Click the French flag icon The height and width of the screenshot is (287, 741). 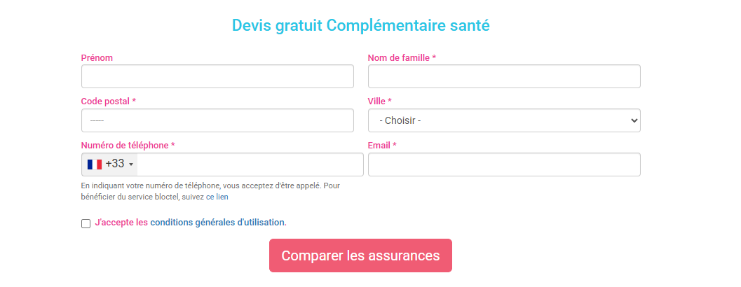tap(95, 164)
